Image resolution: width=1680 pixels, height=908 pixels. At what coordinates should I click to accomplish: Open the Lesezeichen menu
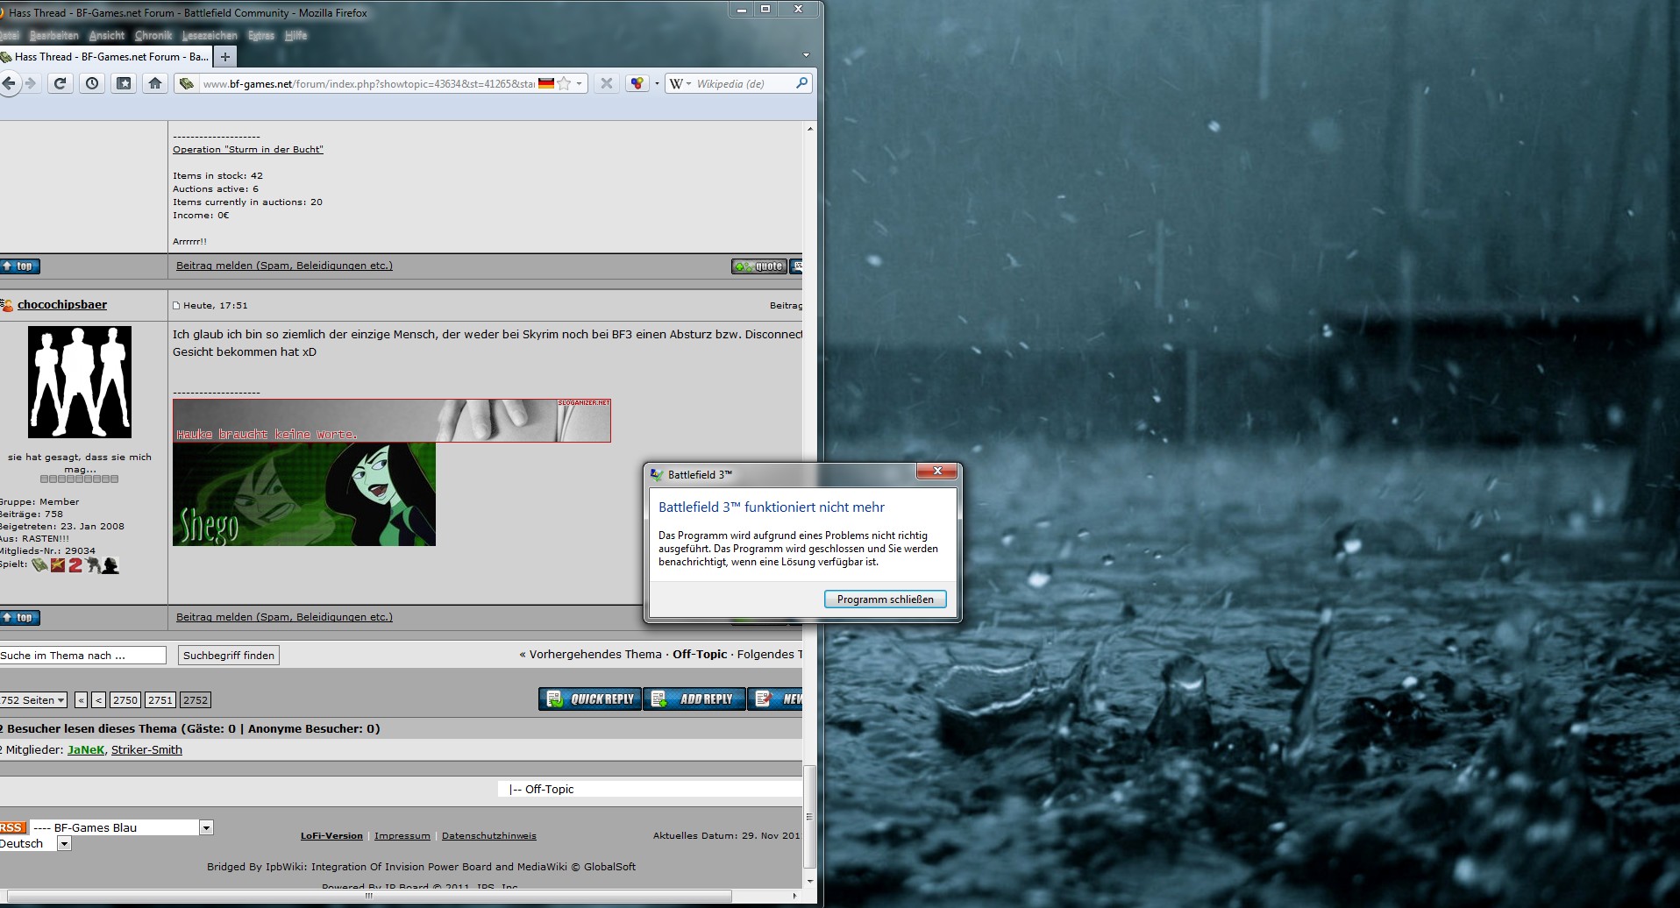[210, 35]
